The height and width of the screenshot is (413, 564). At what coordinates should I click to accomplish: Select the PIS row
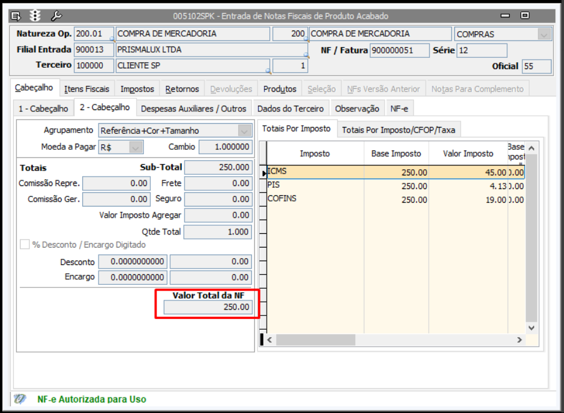click(396, 186)
